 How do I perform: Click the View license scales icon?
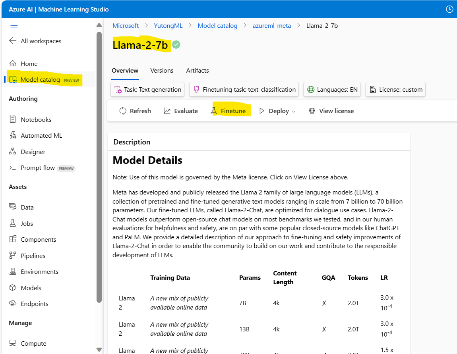click(x=312, y=111)
